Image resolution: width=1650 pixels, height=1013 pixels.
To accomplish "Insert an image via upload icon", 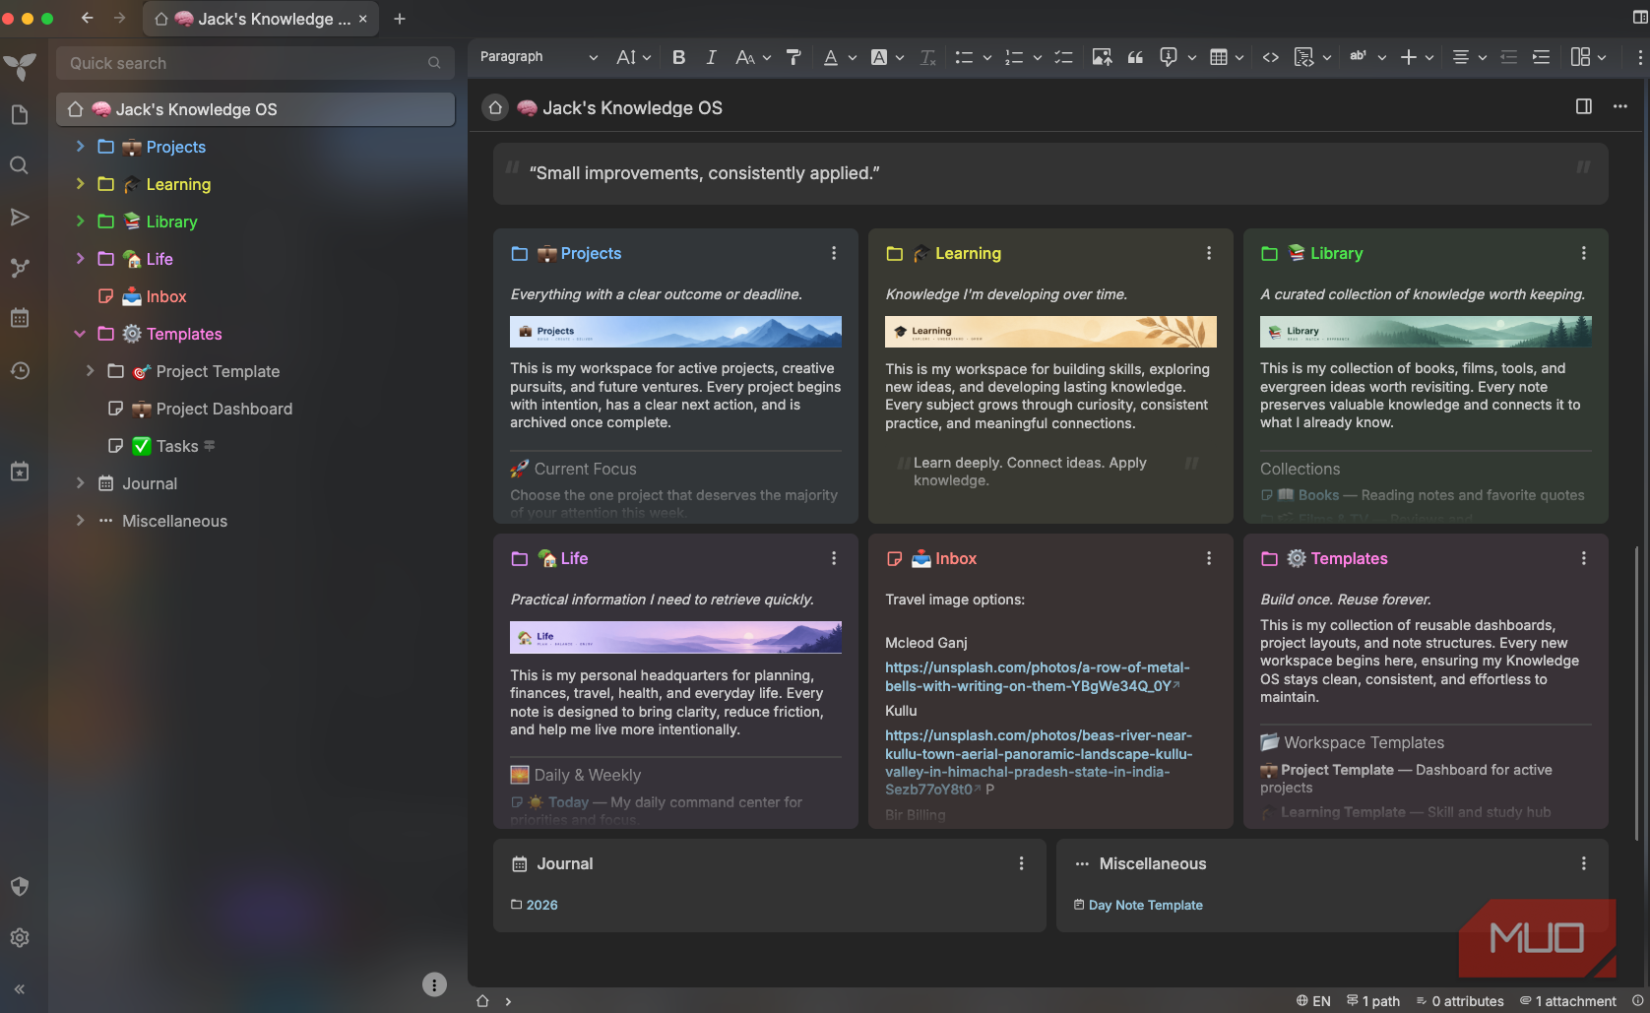I will tap(1102, 57).
